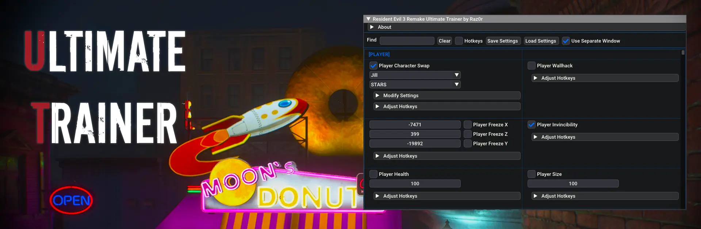Open the STARS costume dropdown
Image resolution: width=701 pixels, height=229 pixels.
pyautogui.click(x=415, y=84)
